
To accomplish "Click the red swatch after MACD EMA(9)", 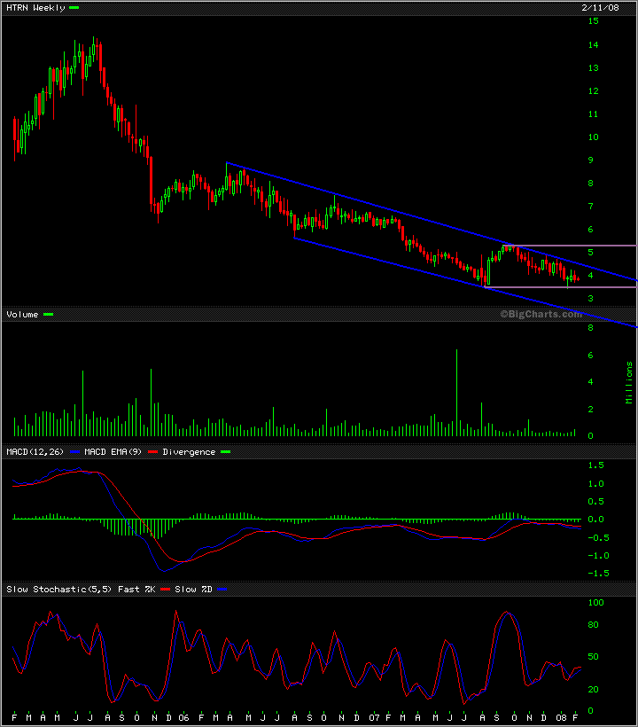I will coord(153,451).
